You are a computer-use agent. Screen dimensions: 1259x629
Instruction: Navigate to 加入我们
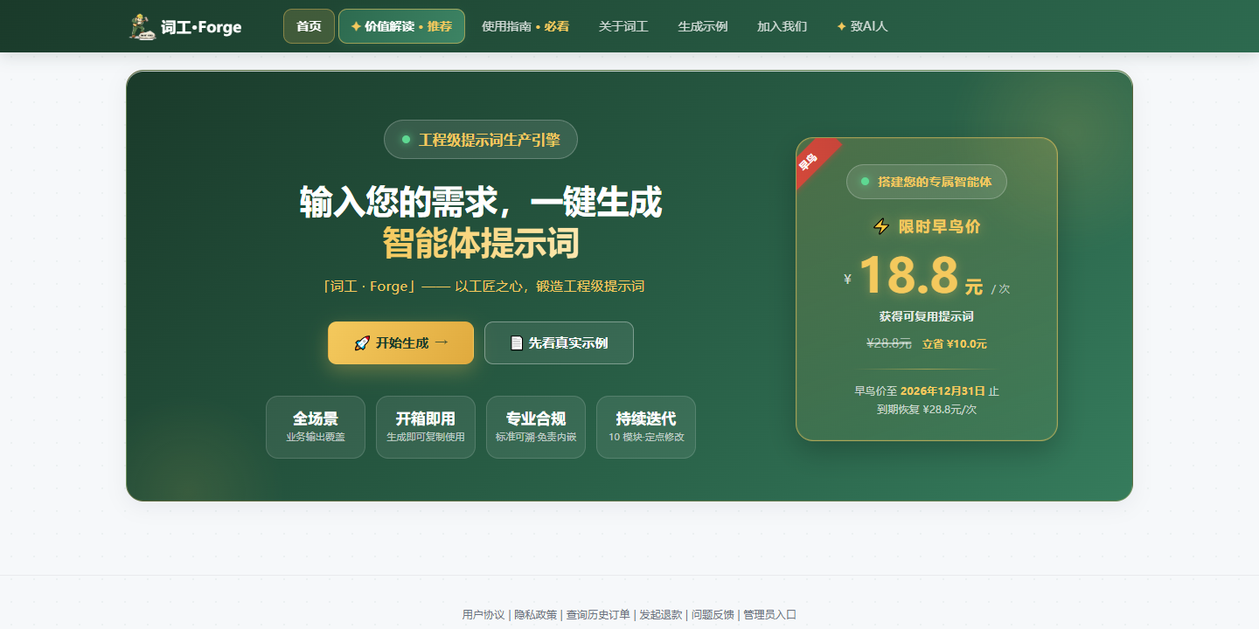click(782, 26)
